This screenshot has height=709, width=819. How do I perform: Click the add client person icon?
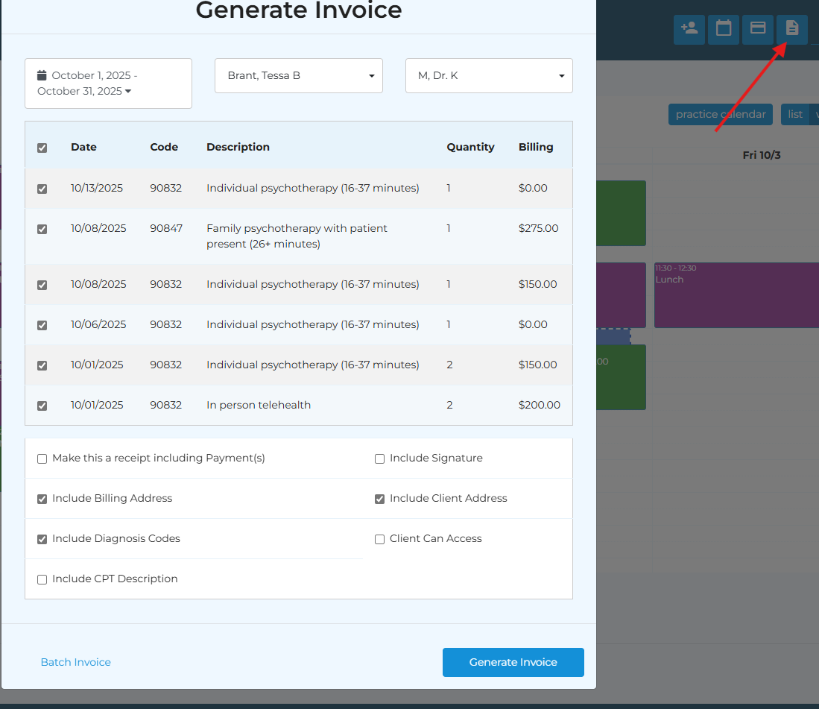(x=689, y=29)
